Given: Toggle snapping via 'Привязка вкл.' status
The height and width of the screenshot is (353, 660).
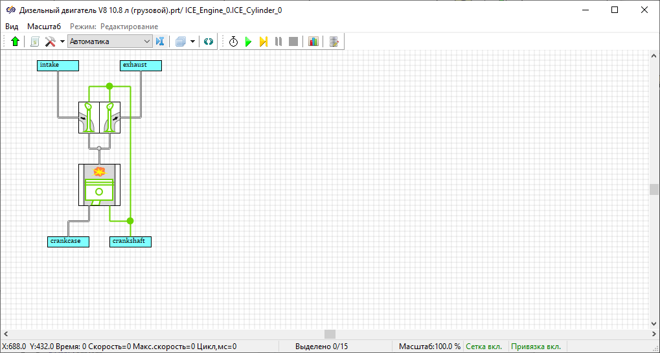Looking at the screenshot, I should 536,347.
